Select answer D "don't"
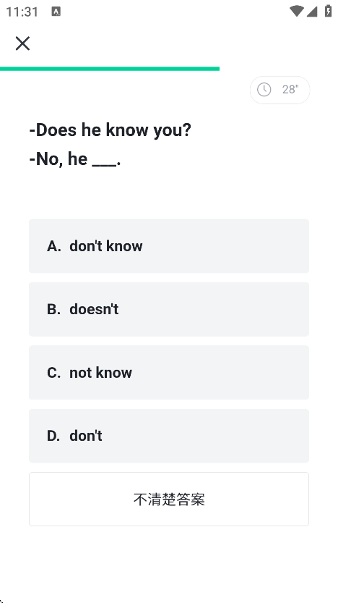The image size is (338, 603). click(x=169, y=436)
